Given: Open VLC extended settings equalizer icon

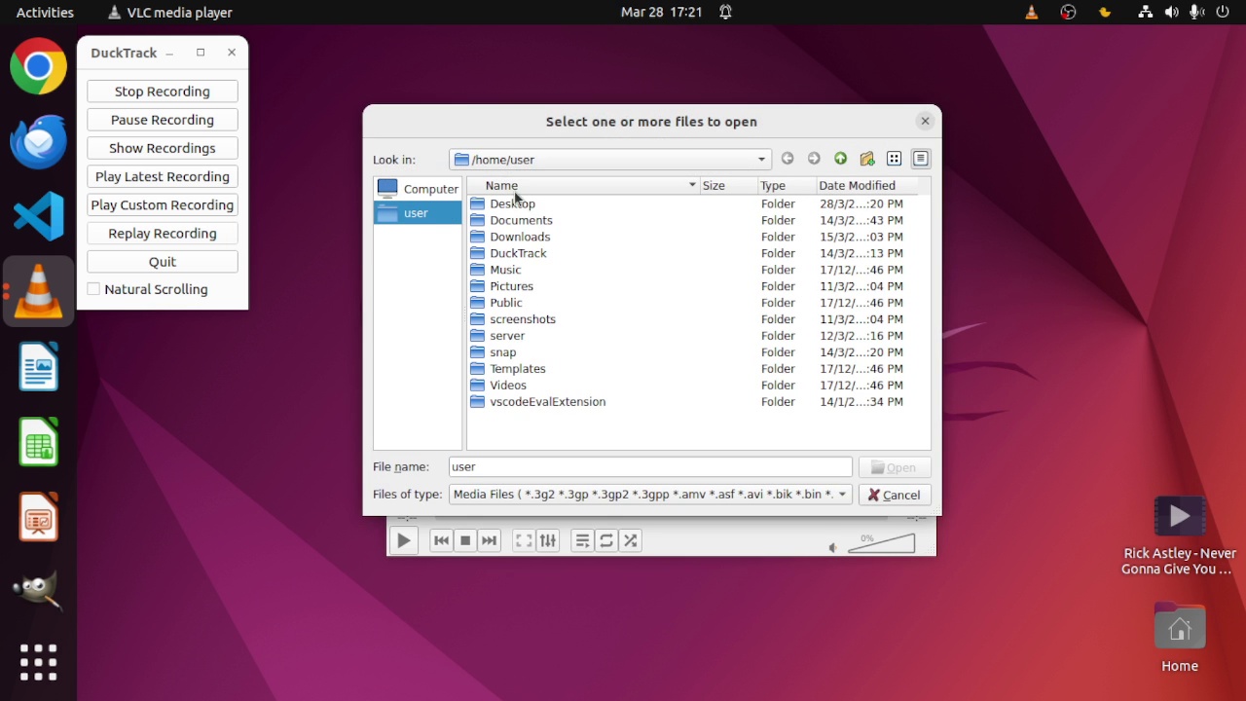Looking at the screenshot, I should [x=548, y=540].
